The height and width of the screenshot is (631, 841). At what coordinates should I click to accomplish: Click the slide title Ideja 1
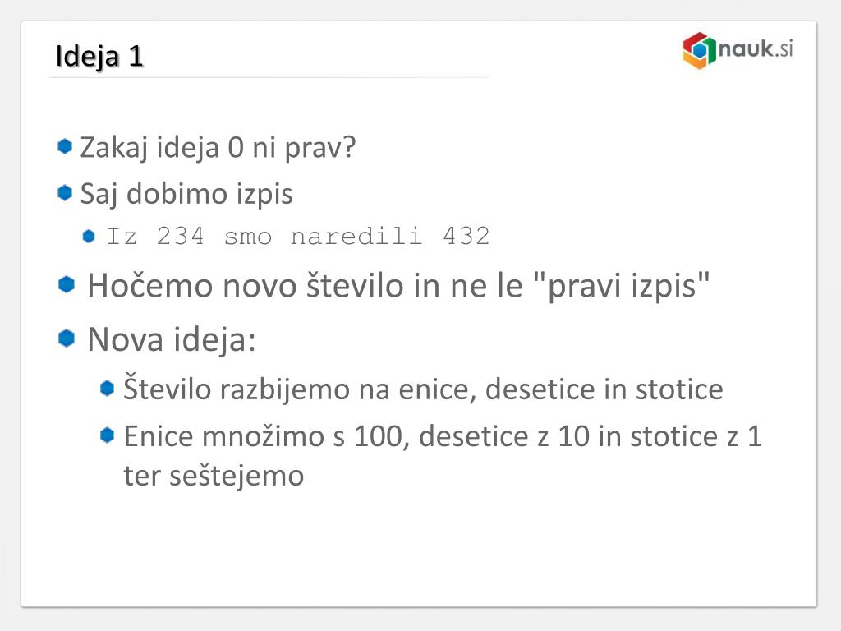pyautogui.click(x=99, y=57)
